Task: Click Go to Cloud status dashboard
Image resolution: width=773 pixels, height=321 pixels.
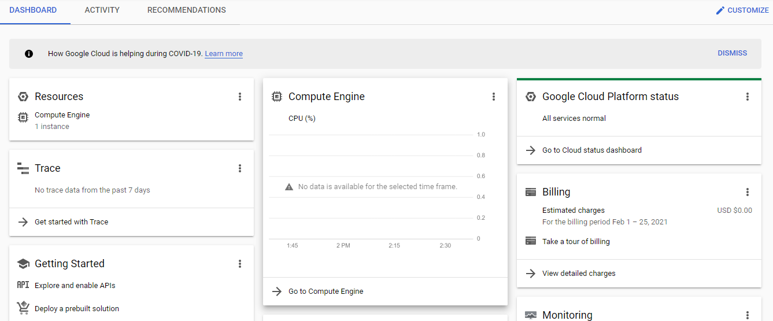Action: tap(591, 150)
